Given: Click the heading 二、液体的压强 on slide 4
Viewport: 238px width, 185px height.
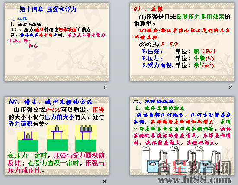Looking at the screenshot, I should 153,101.
